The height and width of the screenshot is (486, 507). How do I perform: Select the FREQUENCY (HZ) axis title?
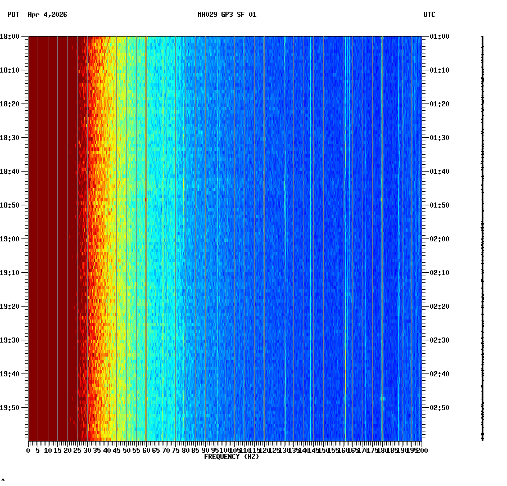pos(231,456)
